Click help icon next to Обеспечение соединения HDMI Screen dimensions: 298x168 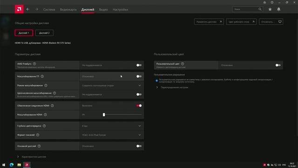52,105
